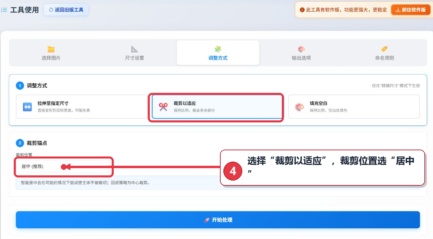Click the stretch arrows icon on 拉伸至指定尺寸
The image size is (433, 239).
(x=27, y=107)
